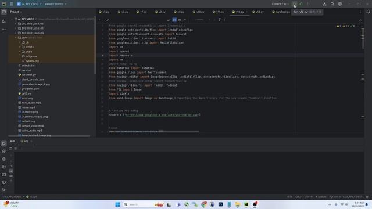
Task: Rerun v12 in Run panel
Action: point(10,149)
